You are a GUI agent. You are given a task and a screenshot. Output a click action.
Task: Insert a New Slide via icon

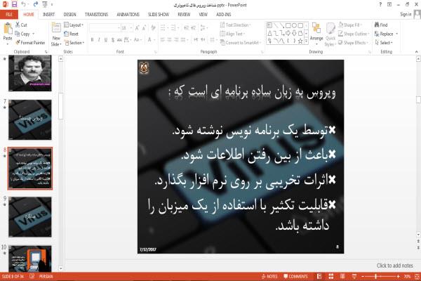coord(56,29)
